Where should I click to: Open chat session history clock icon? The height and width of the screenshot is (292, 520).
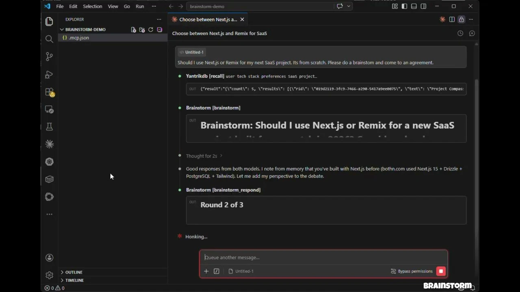(x=460, y=33)
